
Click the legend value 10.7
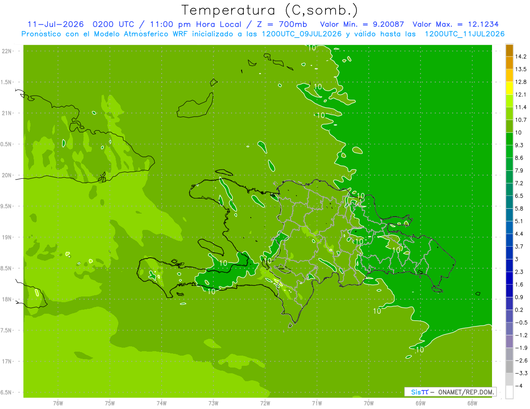521,120
